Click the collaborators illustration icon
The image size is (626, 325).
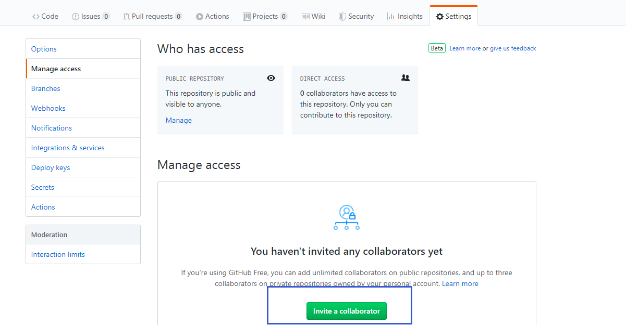[x=347, y=217]
